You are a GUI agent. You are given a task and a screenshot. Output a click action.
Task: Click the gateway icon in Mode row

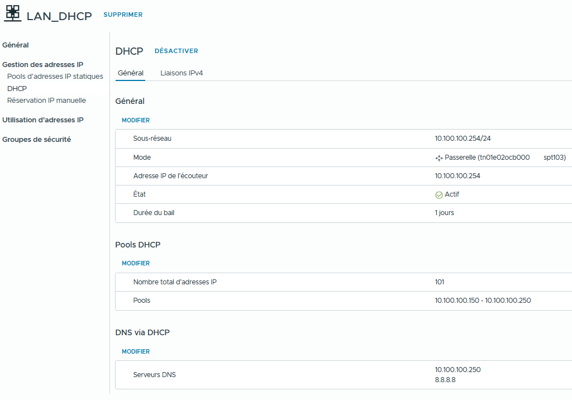(x=438, y=158)
